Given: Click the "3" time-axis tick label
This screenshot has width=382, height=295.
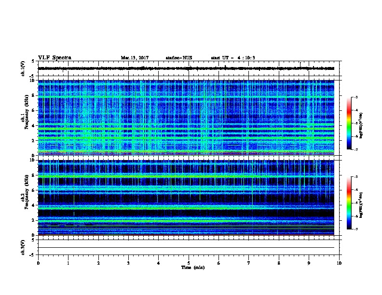Looking at the screenshot, I should coord(128,263).
